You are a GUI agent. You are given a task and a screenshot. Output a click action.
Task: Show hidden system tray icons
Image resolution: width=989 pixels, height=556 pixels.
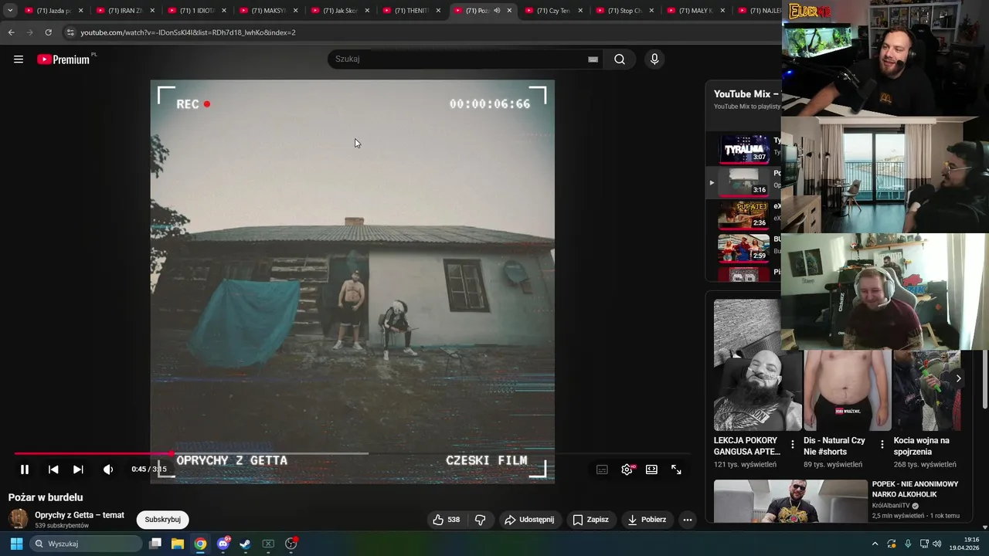click(x=875, y=544)
